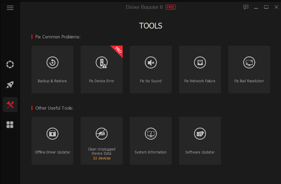Click the System Information icon

coord(151,134)
